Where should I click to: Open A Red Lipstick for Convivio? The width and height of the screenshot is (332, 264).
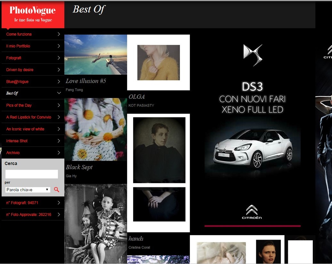pos(29,117)
